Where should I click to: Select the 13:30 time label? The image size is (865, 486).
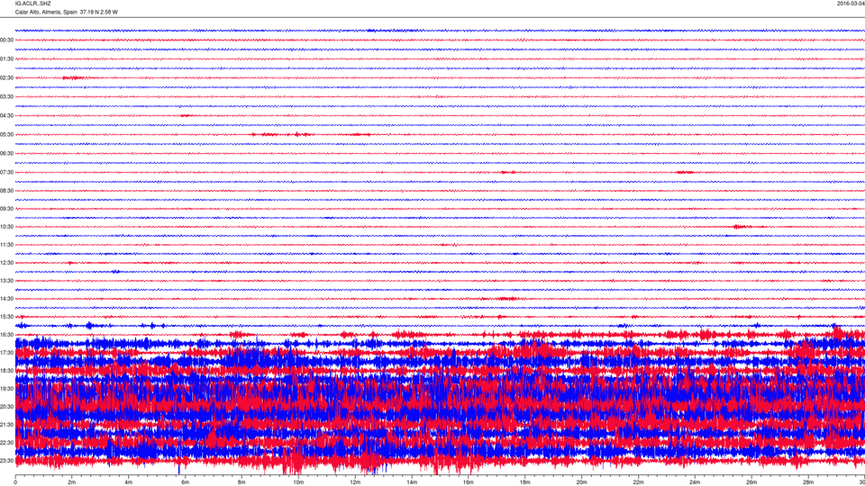tap(6, 281)
